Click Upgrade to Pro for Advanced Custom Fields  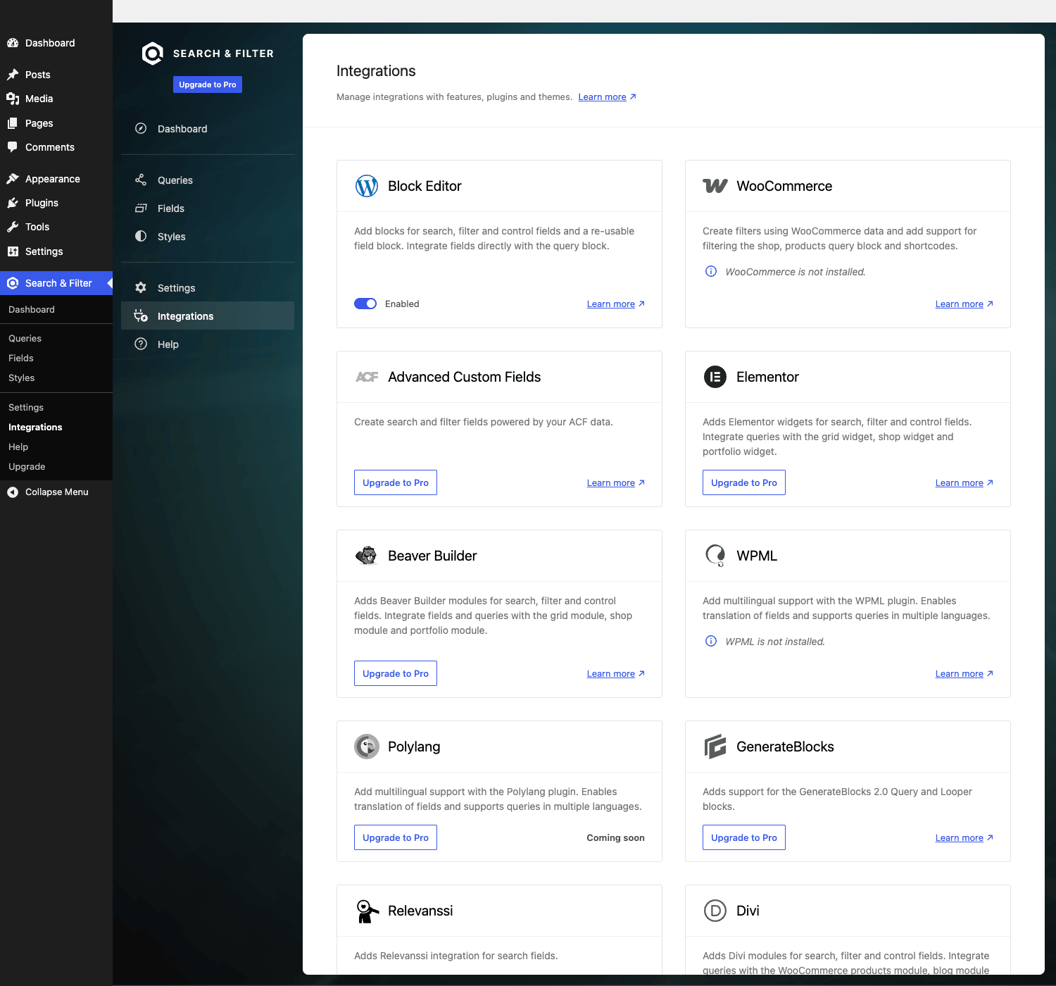click(396, 482)
